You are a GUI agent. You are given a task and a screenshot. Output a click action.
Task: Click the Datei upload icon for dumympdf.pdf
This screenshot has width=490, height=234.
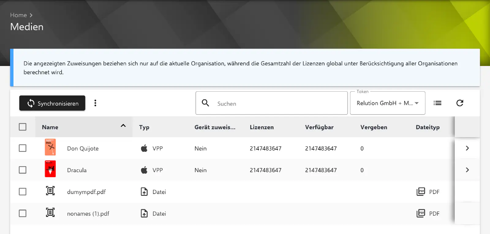(x=144, y=192)
